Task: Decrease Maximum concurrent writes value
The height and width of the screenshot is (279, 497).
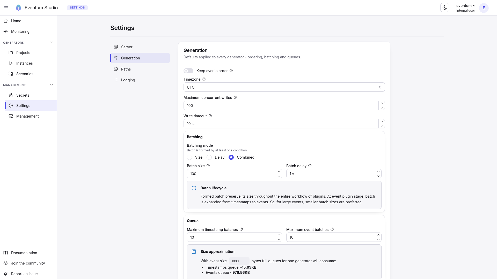Action: click(382, 108)
